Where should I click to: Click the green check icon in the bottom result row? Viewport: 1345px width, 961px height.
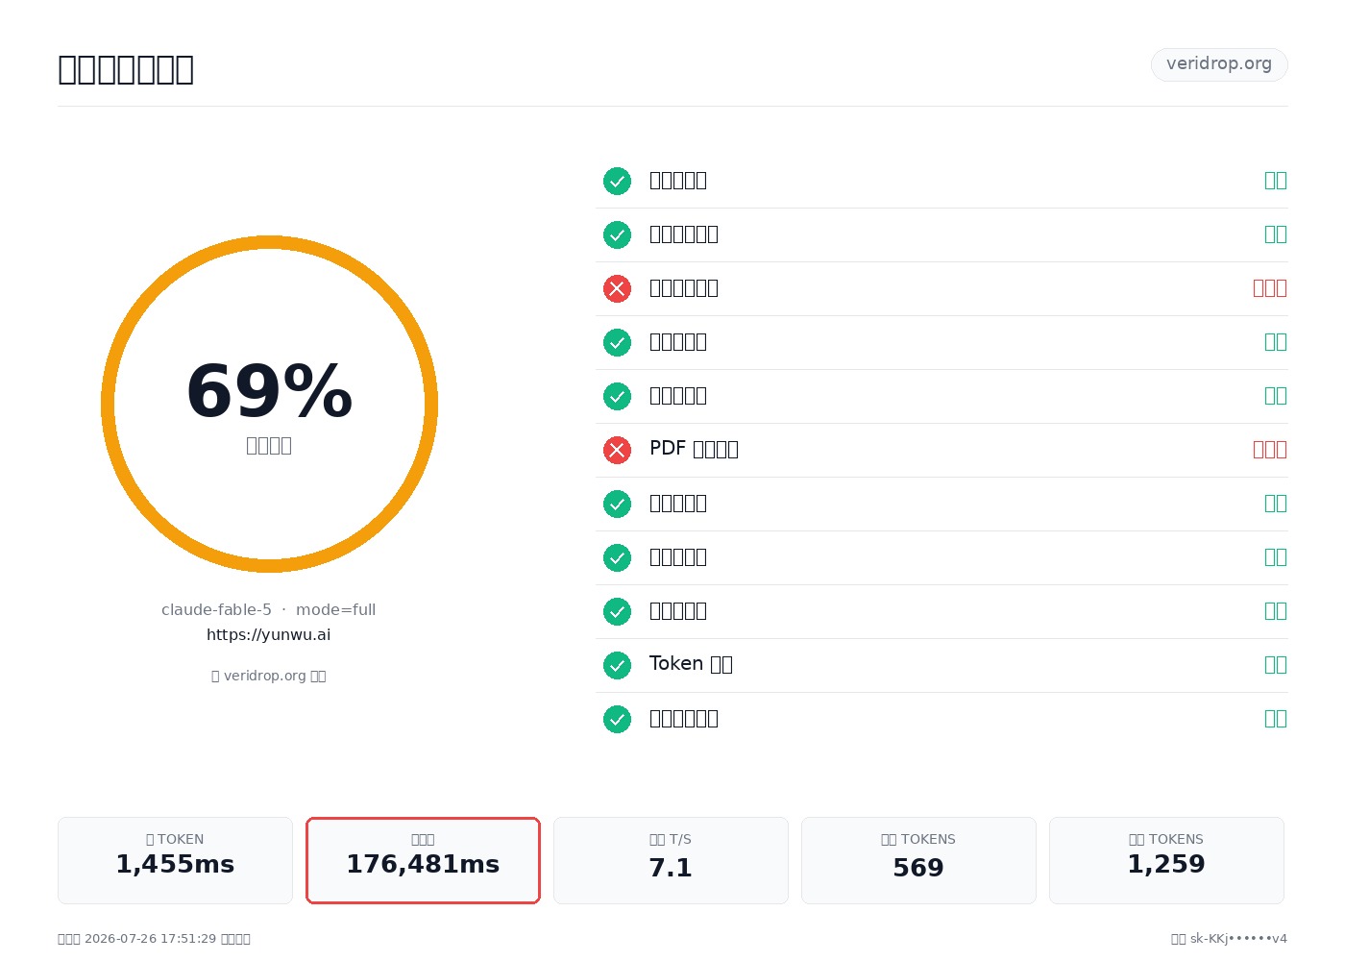(617, 719)
